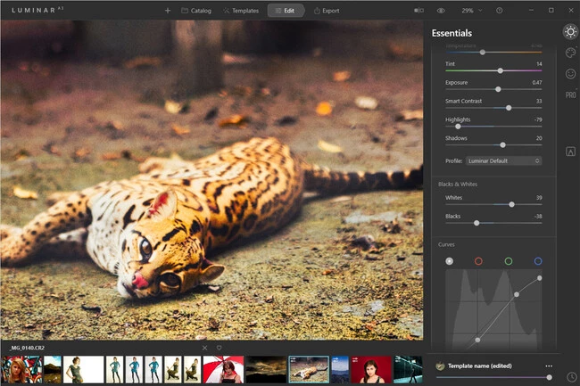Click the plus icon to add photos
The width and height of the screenshot is (580, 386).
point(168,11)
